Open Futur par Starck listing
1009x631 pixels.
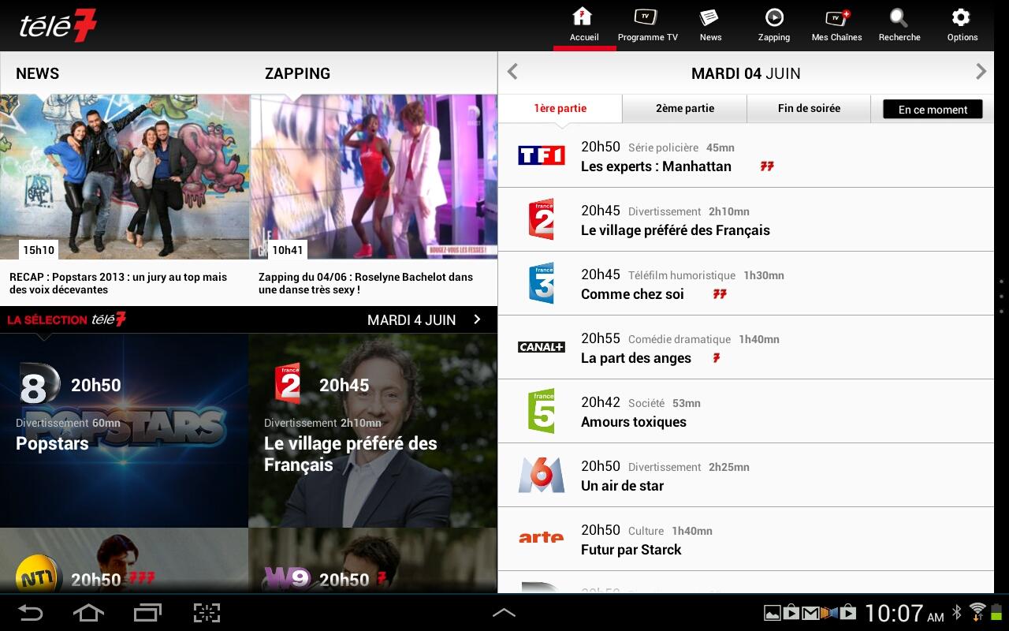[x=746, y=539]
